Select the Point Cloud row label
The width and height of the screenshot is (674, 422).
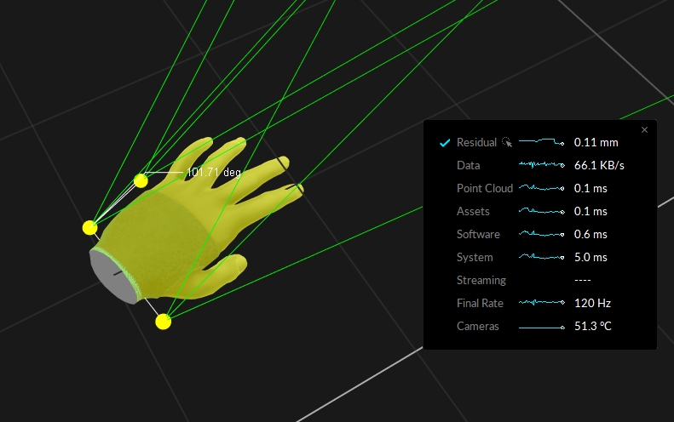(484, 188)
